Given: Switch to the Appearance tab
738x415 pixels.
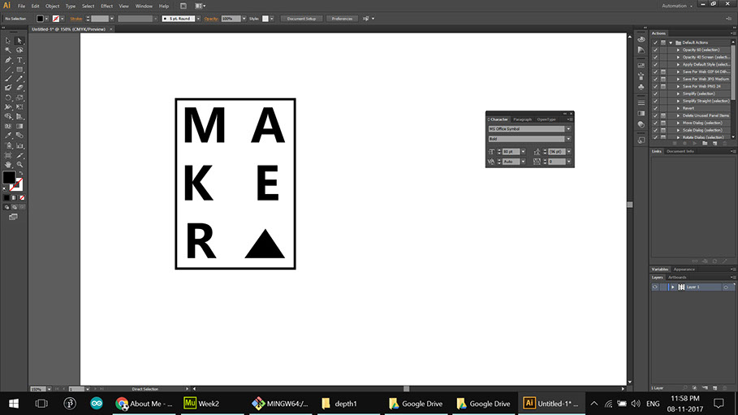Looking at the screenshot, I should pos(684,270).
